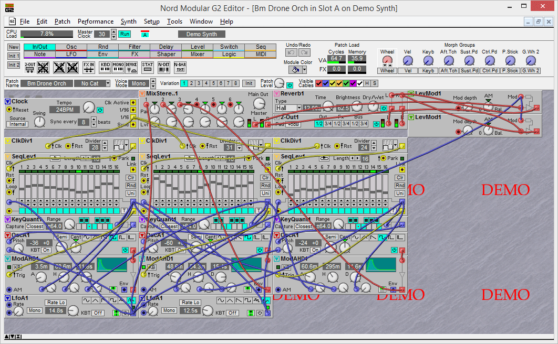Click the DEVICE module icon

tap(132, 67)
